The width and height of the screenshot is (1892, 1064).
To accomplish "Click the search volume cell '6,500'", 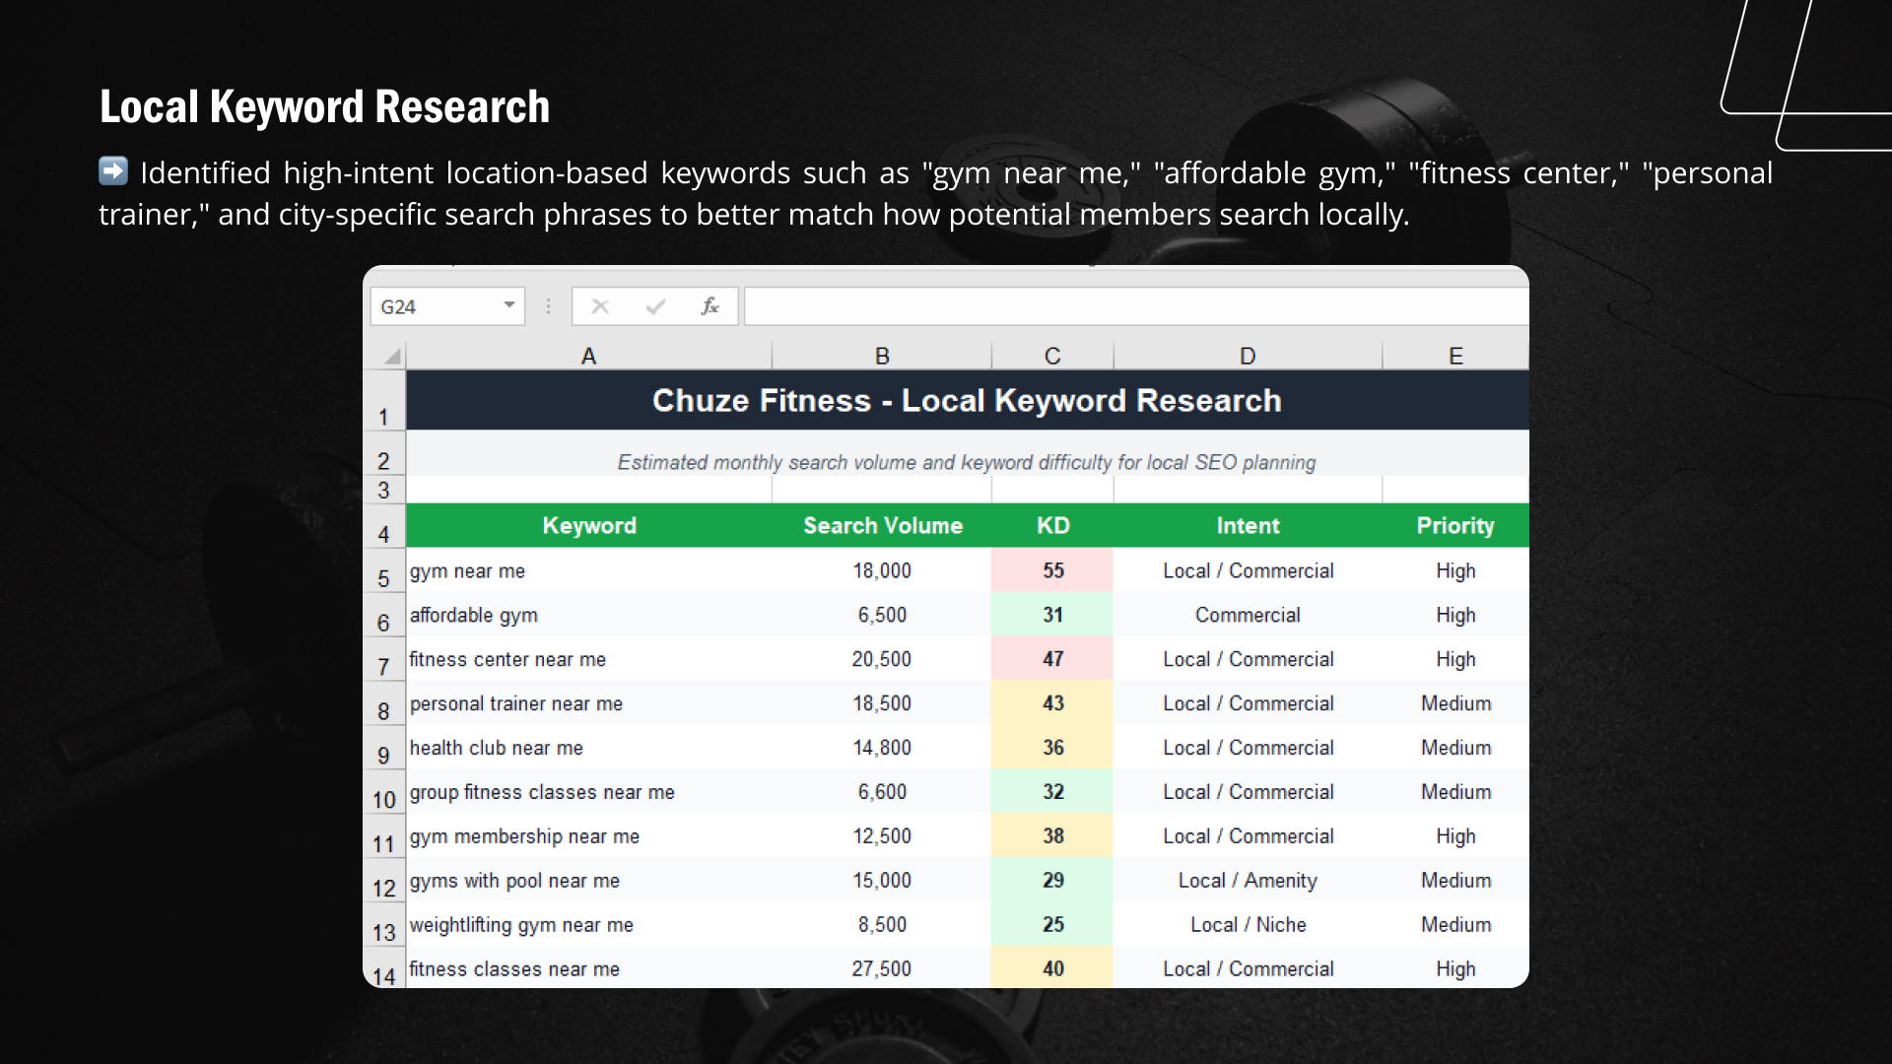I will tap(882, 615).
